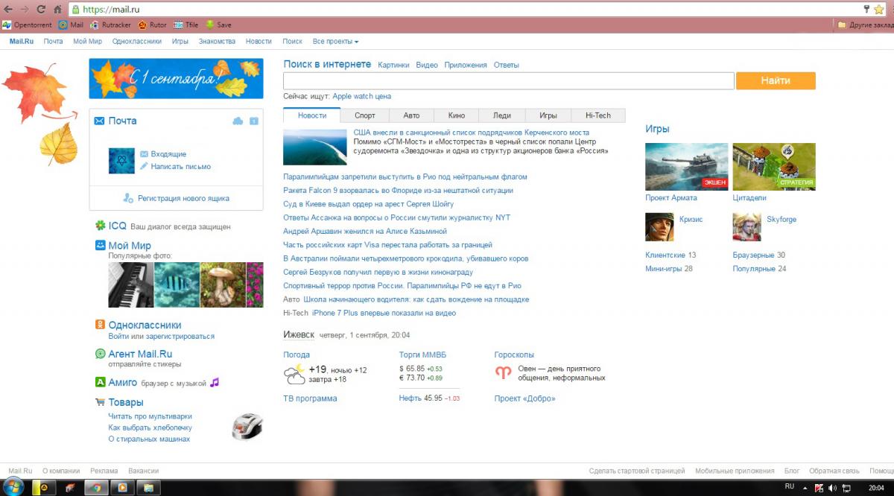Image resolution: width=894 pixels, height=496 pixels.
Task: Click the calendar icon in Почта box
Action: coord(254,121)
